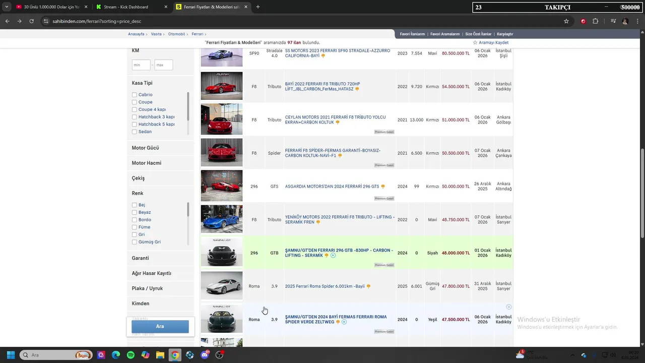
Task: Open the Chrome profile avatar
Action: coord(625,21)
